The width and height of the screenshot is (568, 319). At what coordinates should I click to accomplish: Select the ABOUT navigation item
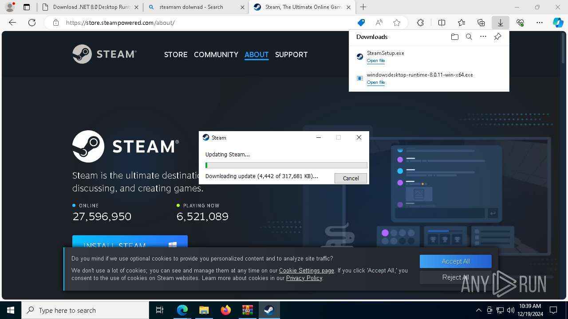[x=256, y=54]
